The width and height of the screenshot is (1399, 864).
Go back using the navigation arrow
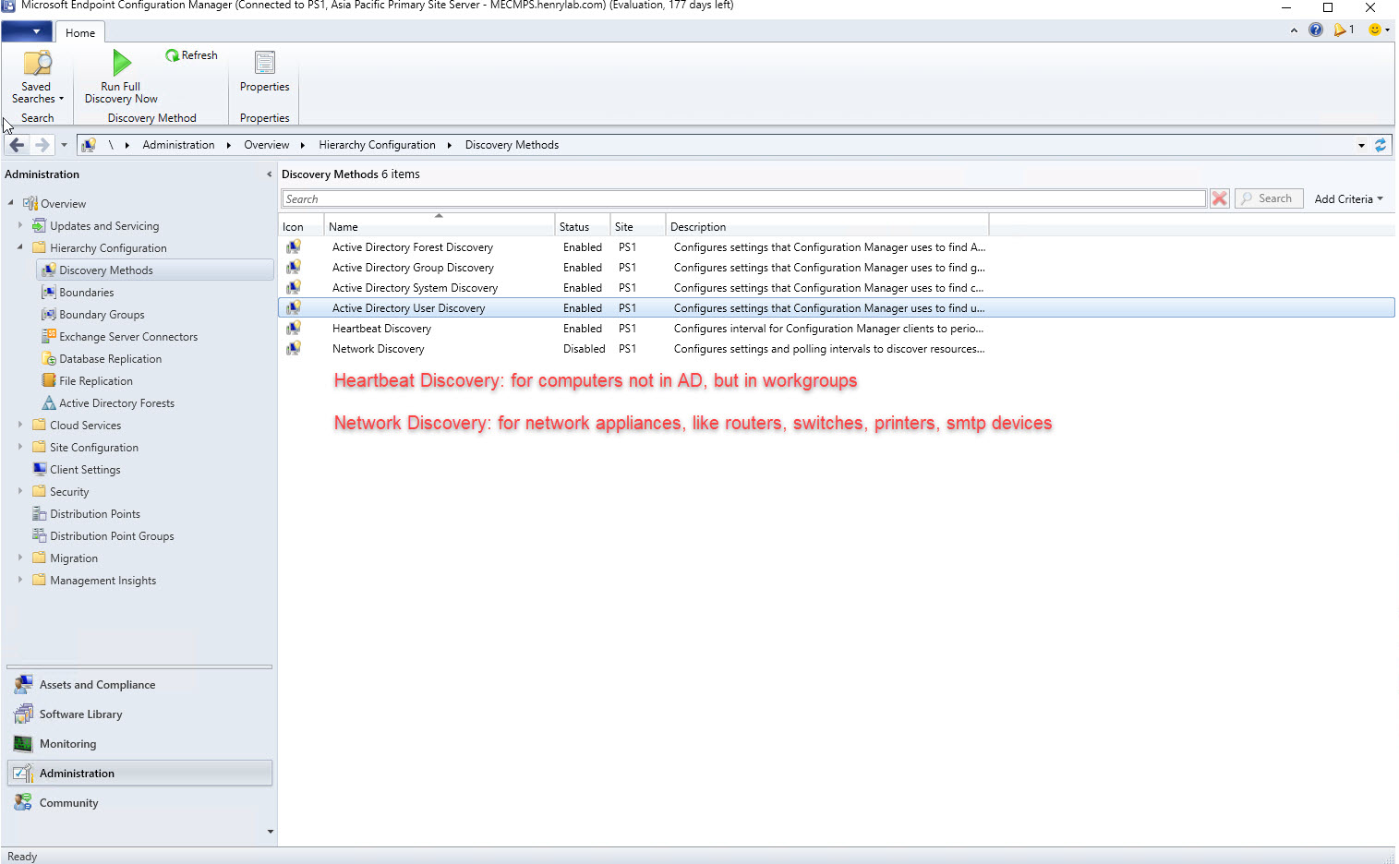(x=16, y=144)
